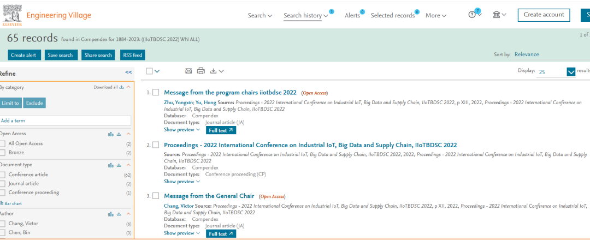Click the Download all icon in By category

point(121,87)
